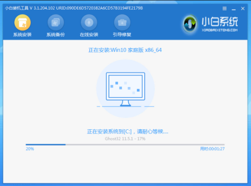The width and height of the screenshot is (251, 186).
Task: Click the 用时:00:01:27 elapsed time text
Action: click(x=212, y=149)
